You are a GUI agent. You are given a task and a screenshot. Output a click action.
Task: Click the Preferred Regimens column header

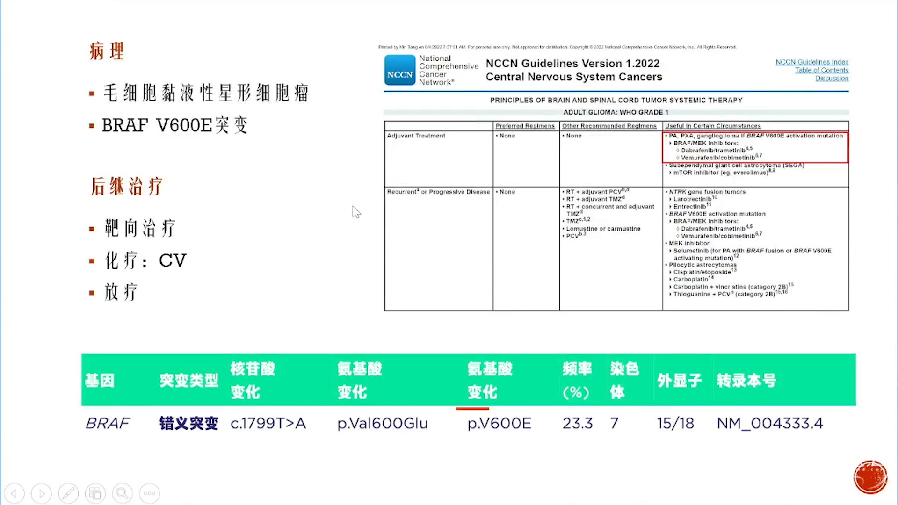click(x=525, y=126)
